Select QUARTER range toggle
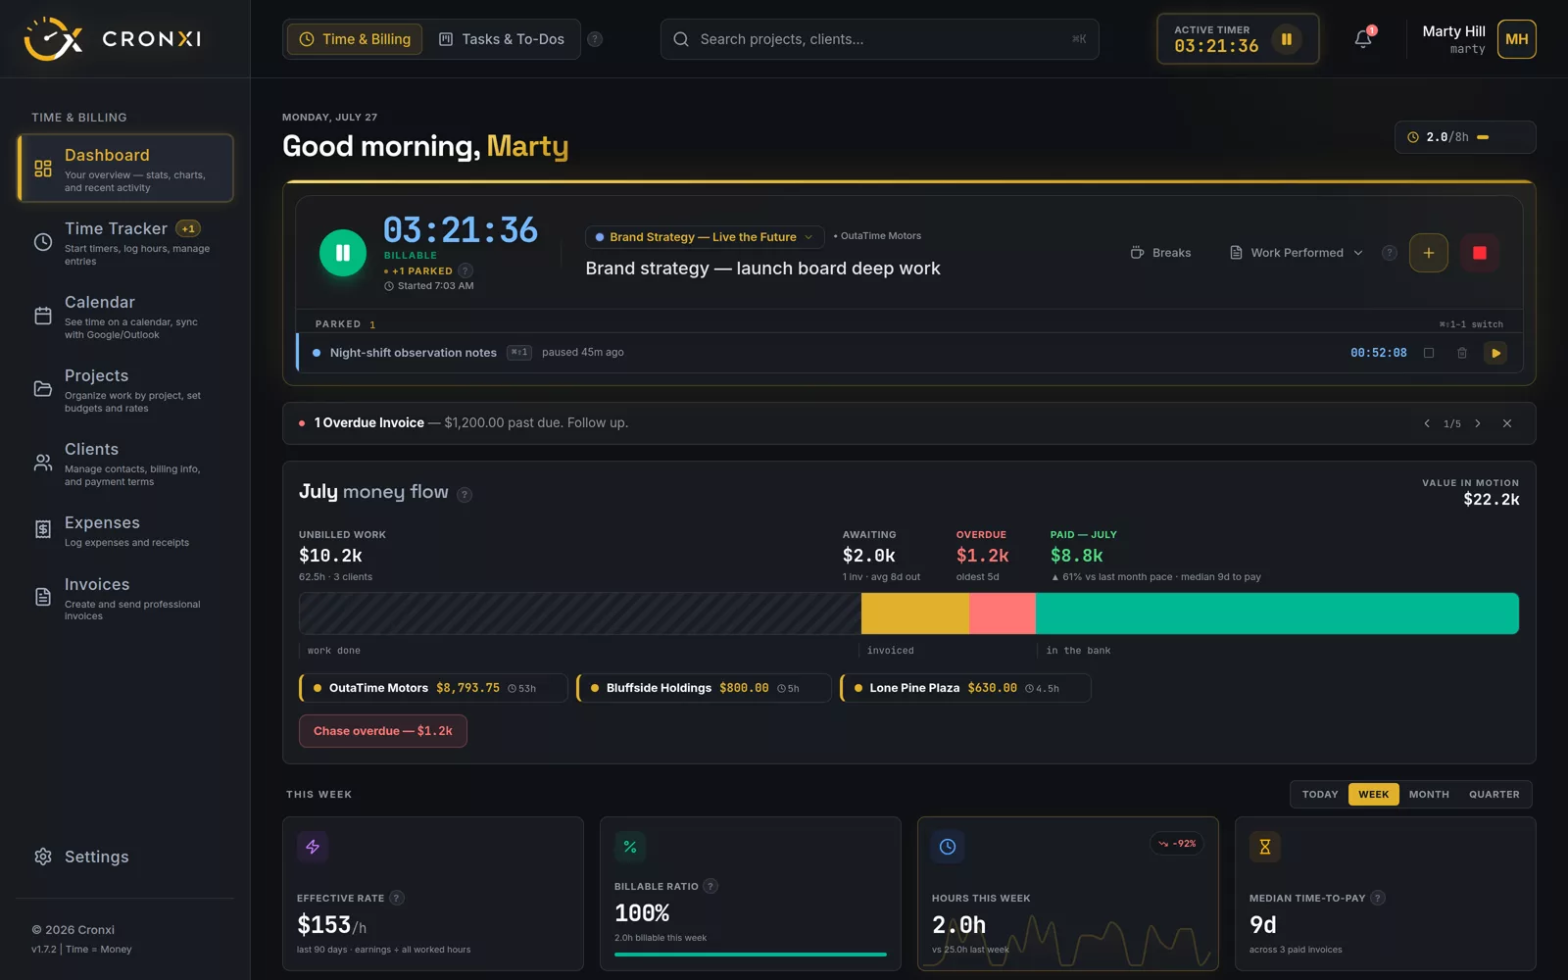The width and height of the screenshot is (1568, 980). point(1494,795)
